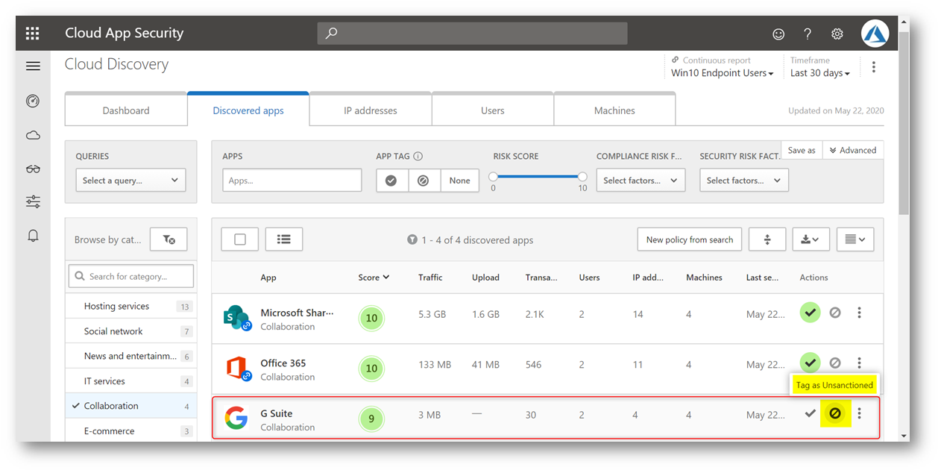Click the search magnifier icon in top bar
This screenshot has width=941, height=473.
[332, 33]
